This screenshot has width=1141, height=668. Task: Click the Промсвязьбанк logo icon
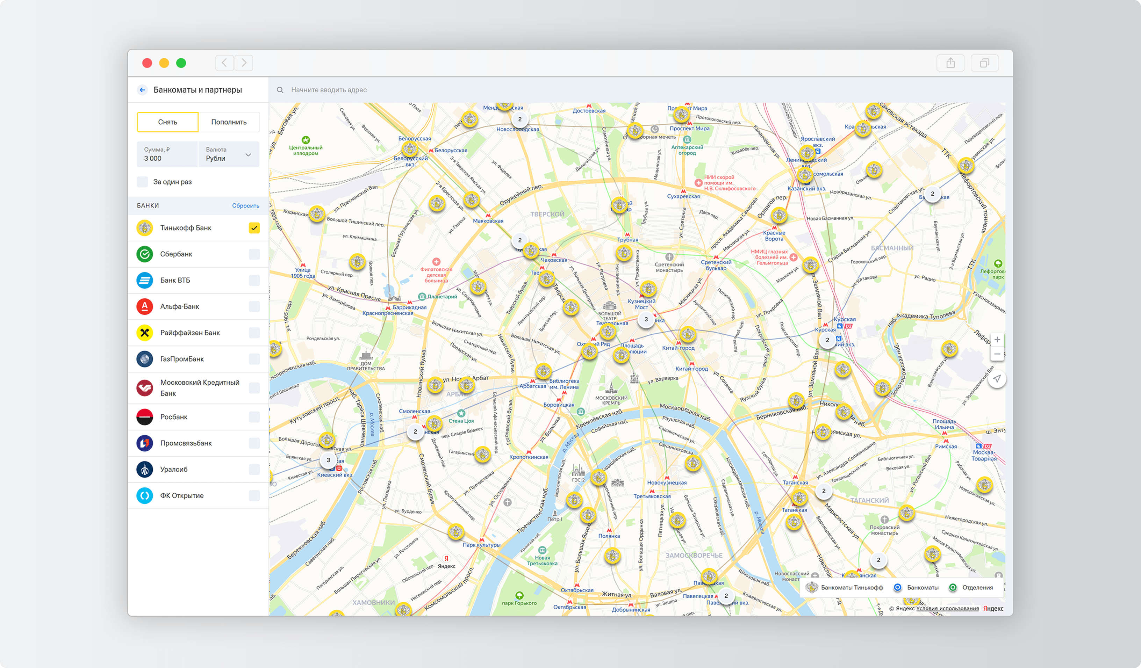point(145,443)
